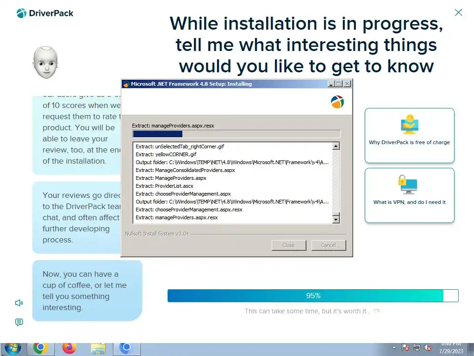Click the monitor-with-coin icon on the first card

point(409,124)
